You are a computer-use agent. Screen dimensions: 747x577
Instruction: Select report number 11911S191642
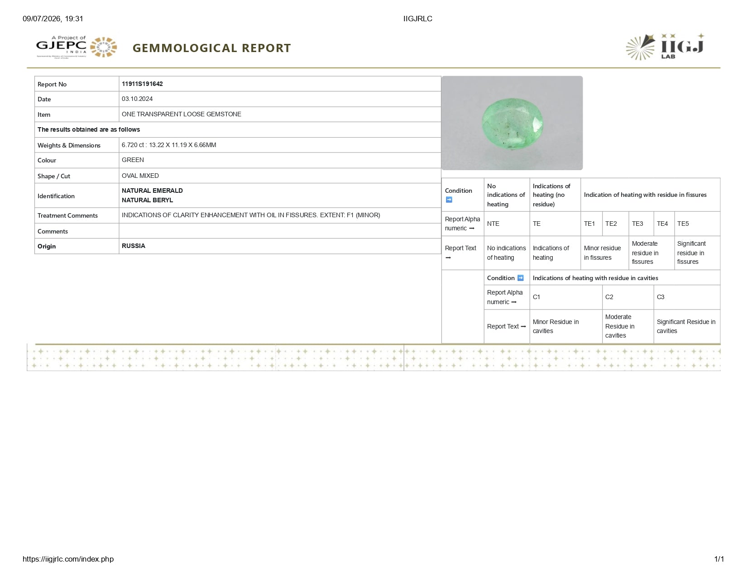[142, 84]
